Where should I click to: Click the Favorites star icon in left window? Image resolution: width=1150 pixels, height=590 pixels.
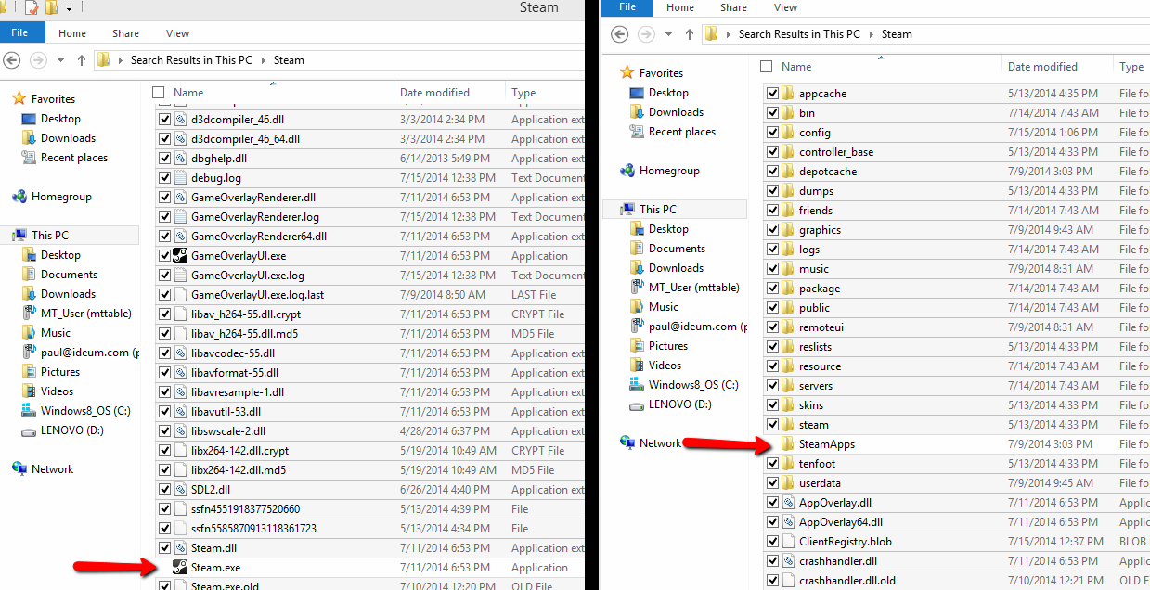click(19, 98)
